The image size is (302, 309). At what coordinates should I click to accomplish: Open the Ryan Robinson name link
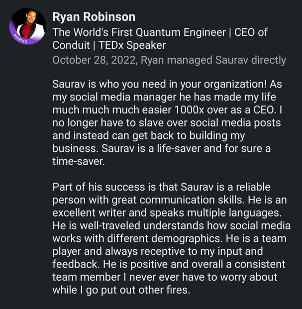pos(94,17)
